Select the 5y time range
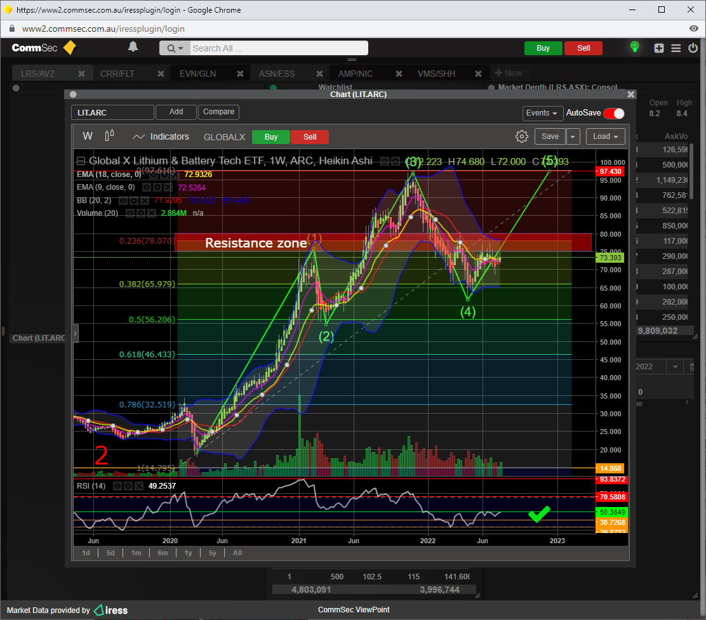Screen dimensions: 706x620 [x=213, y=553]
